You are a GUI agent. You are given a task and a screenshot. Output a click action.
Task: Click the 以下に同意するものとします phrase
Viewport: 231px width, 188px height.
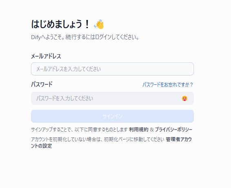101,130
